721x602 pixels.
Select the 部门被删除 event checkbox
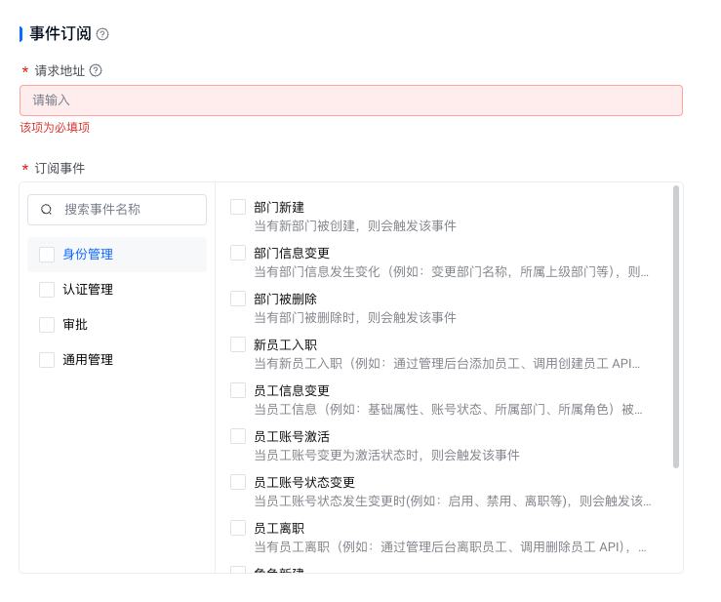pos(238,299)
